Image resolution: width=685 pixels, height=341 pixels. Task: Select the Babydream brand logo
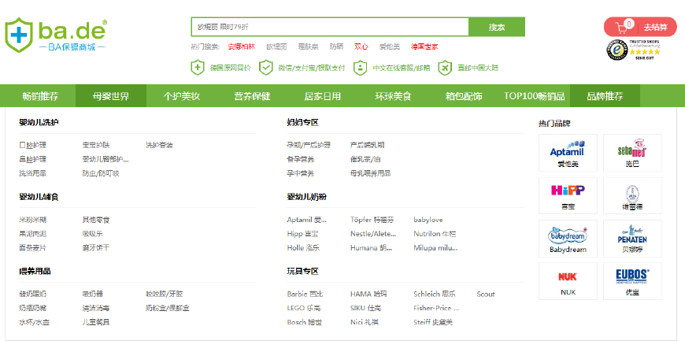pyautogui.click(x=568, y=236)
